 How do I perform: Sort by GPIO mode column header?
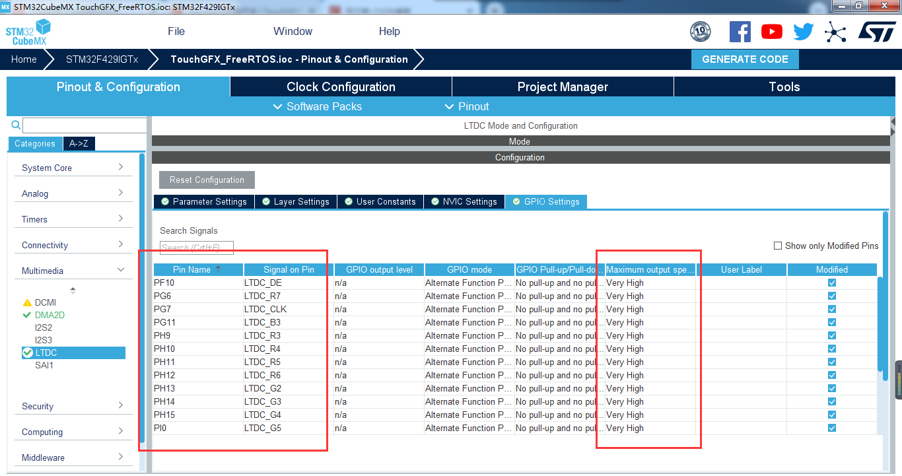click(x=469, y=269)
